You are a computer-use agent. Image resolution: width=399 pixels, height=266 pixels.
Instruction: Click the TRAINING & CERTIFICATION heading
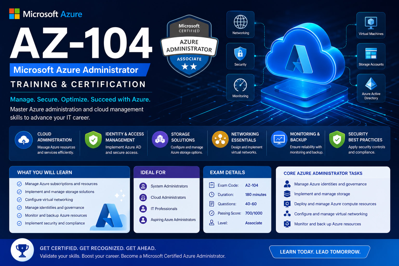coord(78,84)
